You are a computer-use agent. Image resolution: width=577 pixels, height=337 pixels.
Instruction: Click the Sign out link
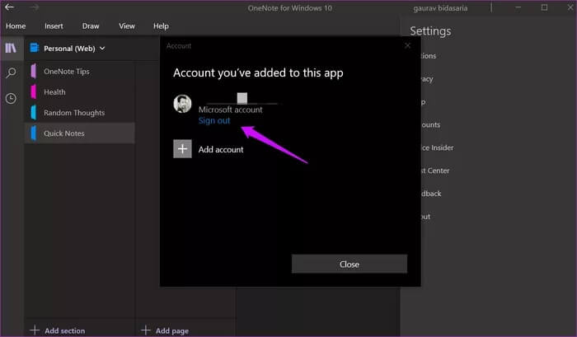[214, 120]
